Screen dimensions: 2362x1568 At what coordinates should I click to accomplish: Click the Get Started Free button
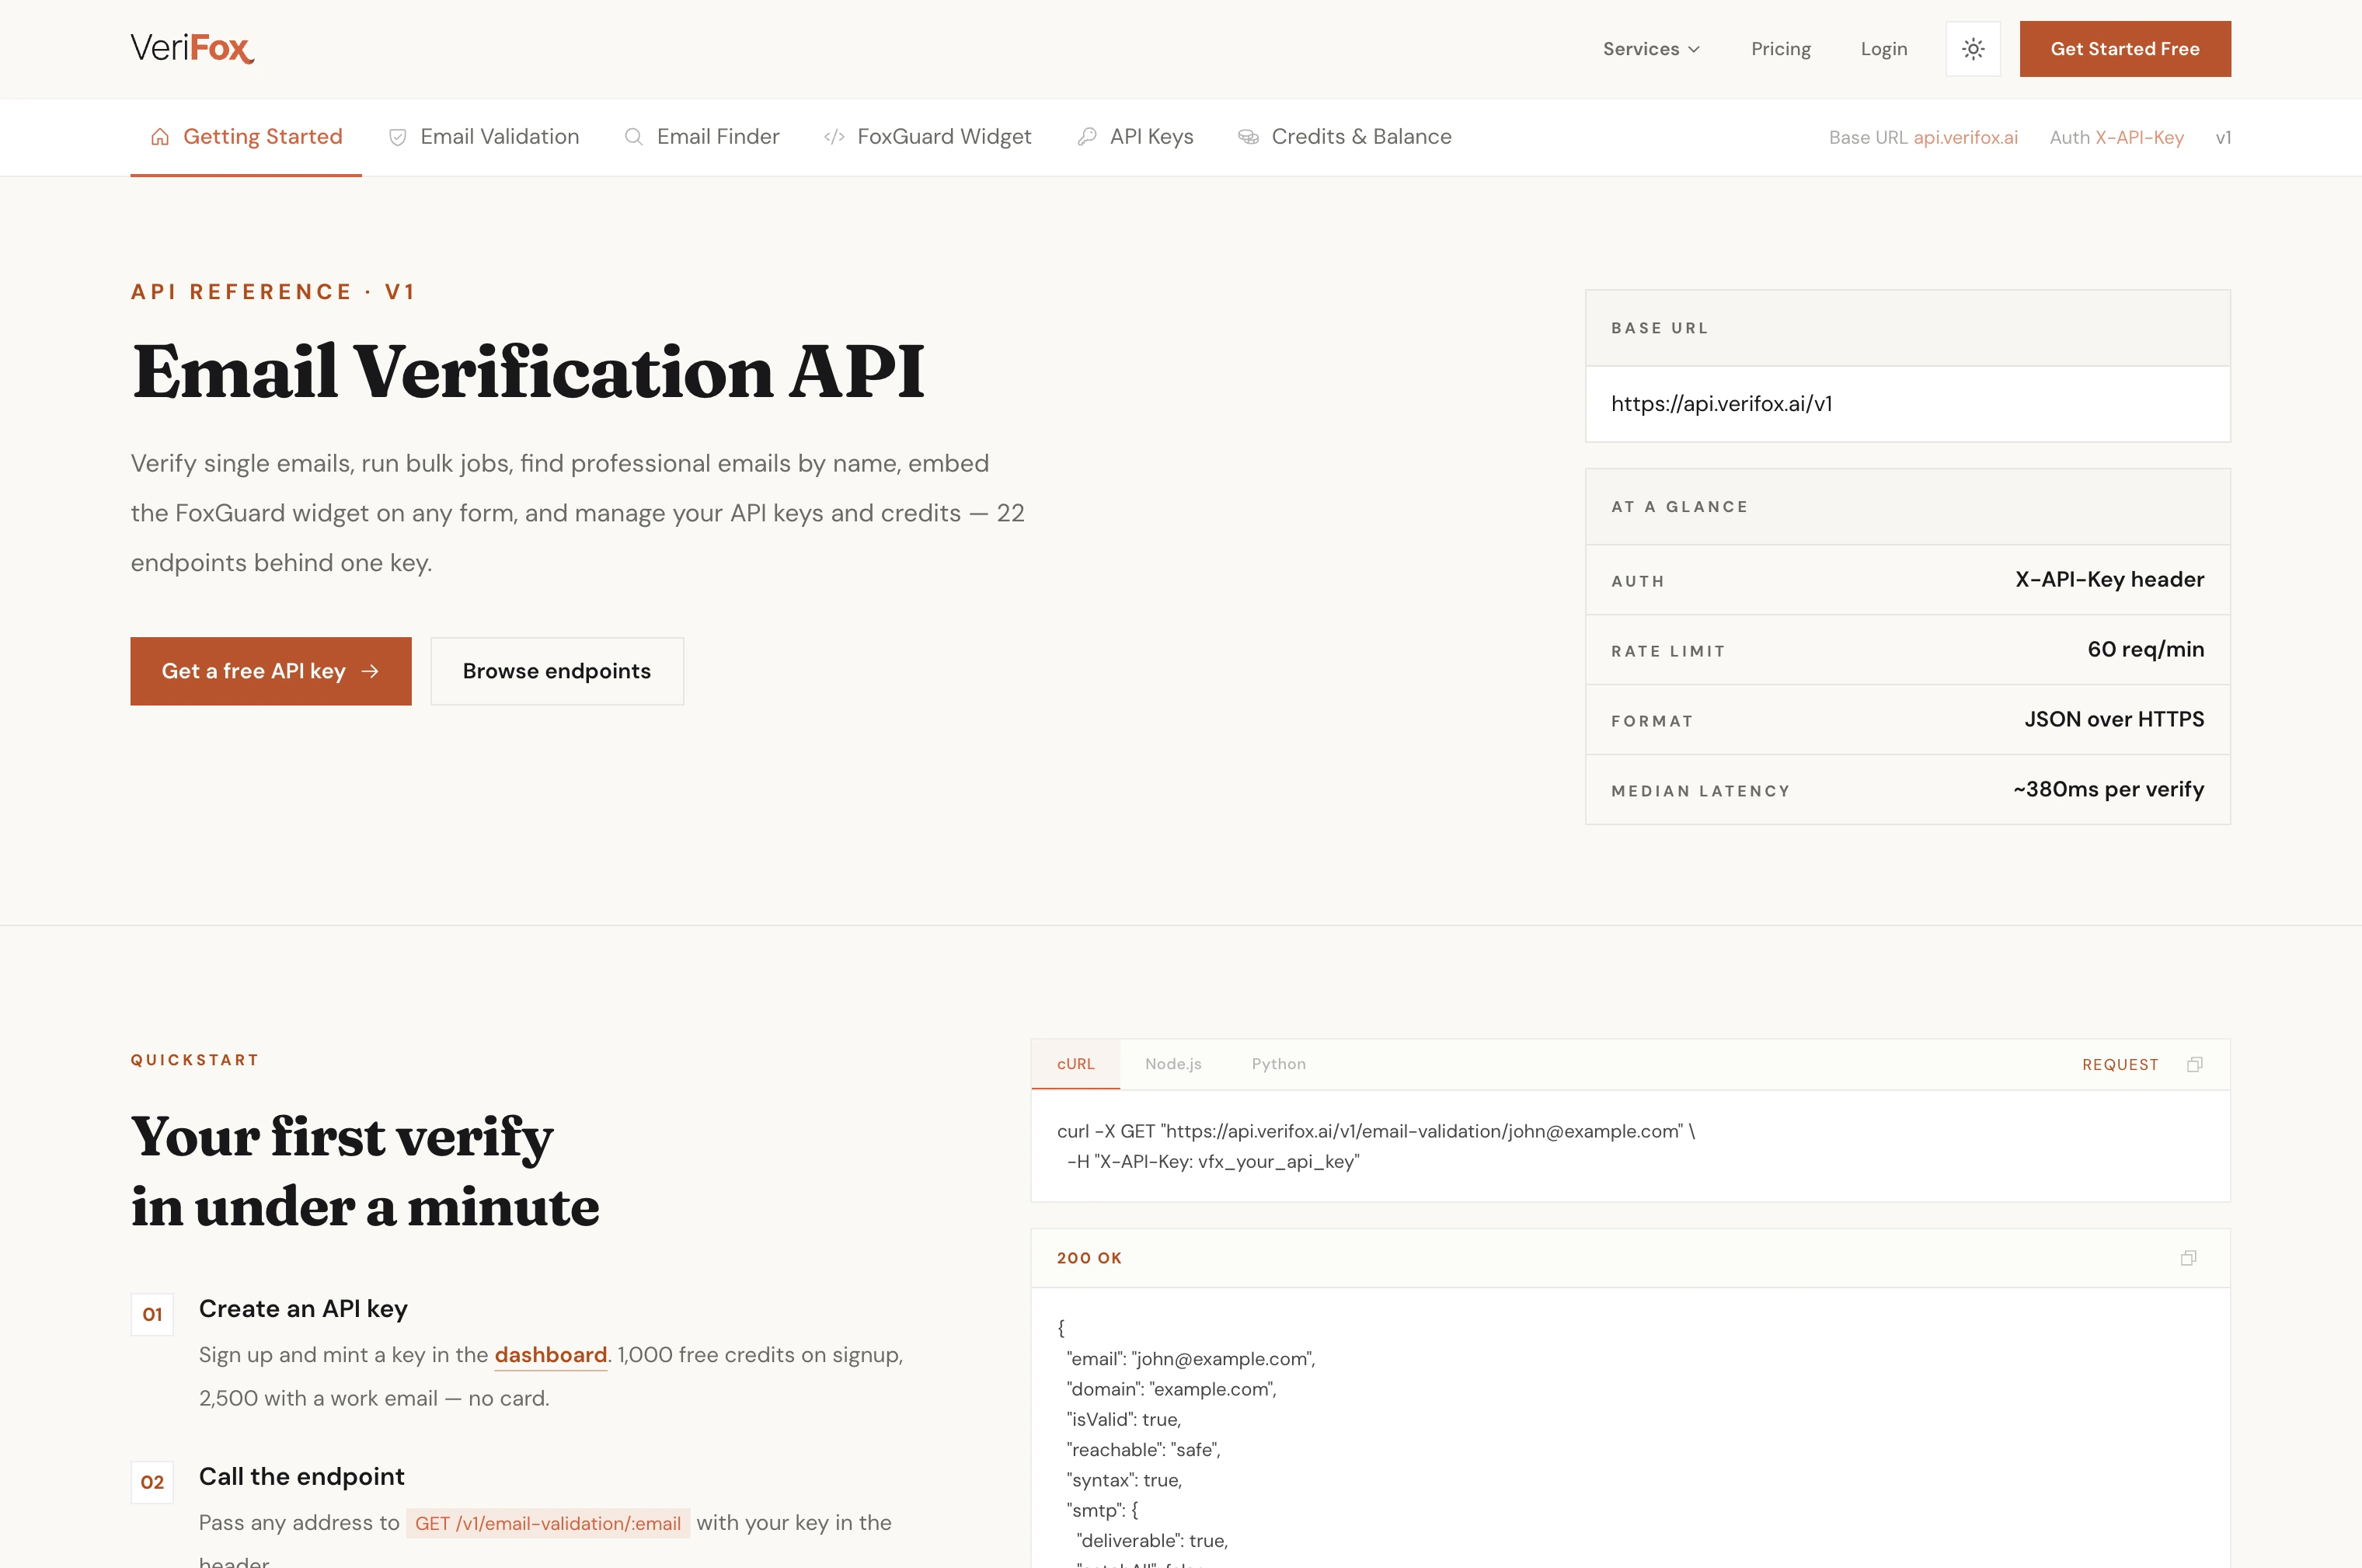coord(2124,49)
